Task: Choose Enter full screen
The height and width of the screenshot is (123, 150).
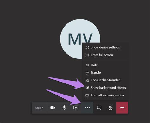Action: 106,55
